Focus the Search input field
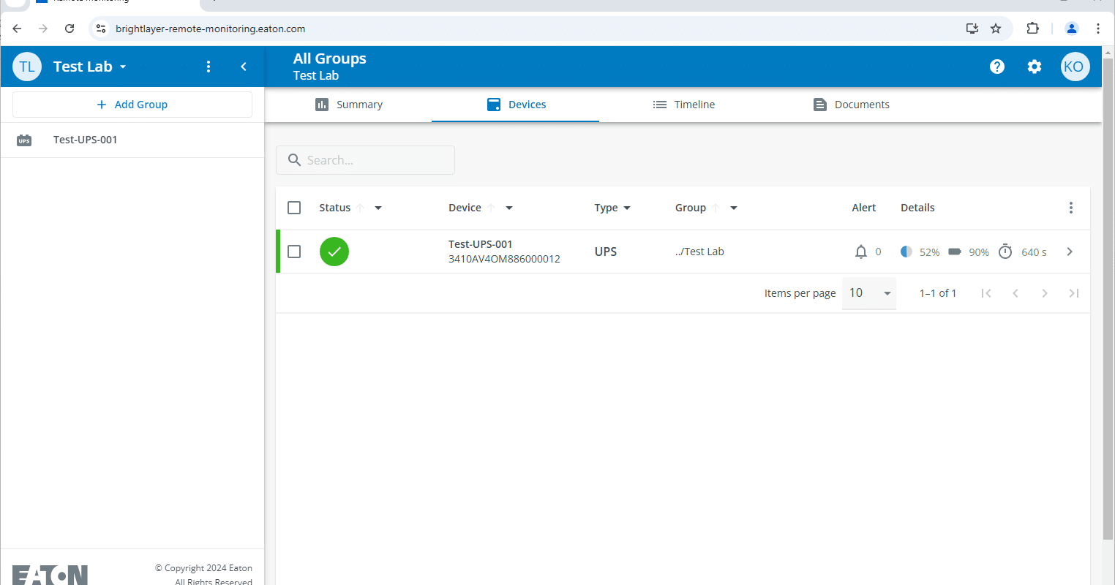 click(x=366, y=160)
